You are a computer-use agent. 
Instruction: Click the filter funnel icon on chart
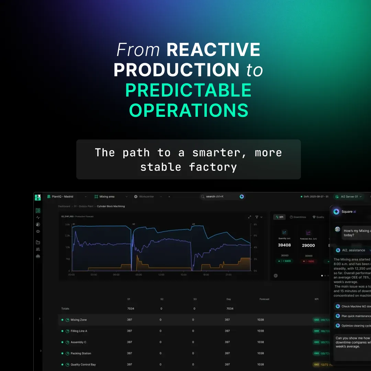point(257,217)
